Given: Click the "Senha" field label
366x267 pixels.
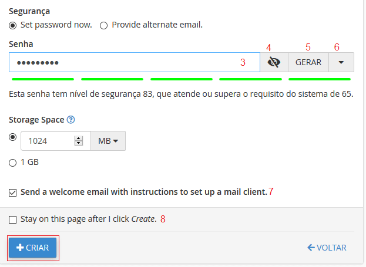Looking at the screenshot, I should coord(21,44).
